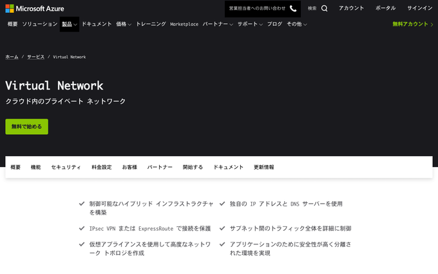Click text 独自の IP アドレスと DNS サーバーを使用
Viewport: 438px width, 274px height.
point(286,204)
